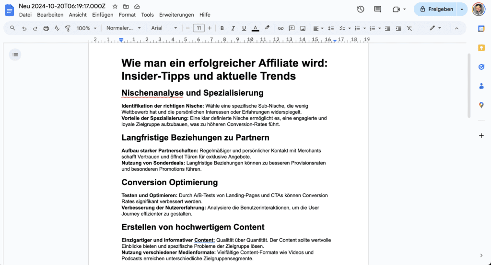Show the document outline
The width and height of the screenshot is (491, 265).
point(15,55)
